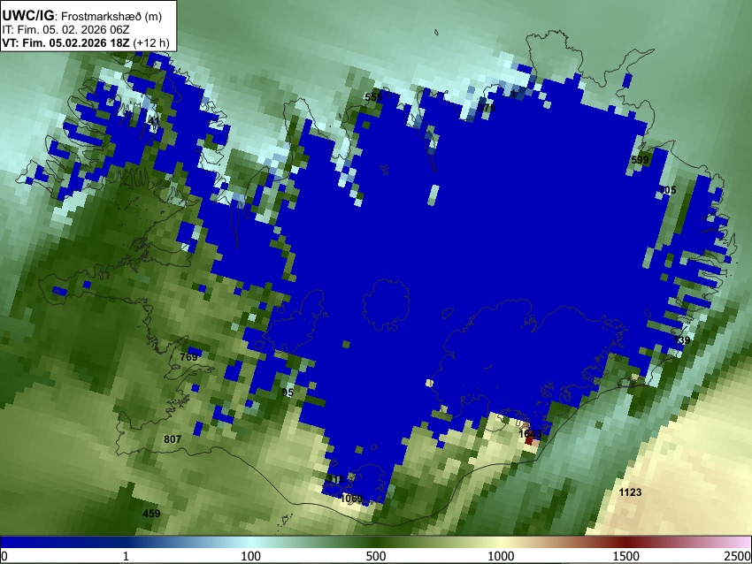This screenshot has height=564, width=752.
Task: Click the 1123 height label on the map
Action: [x=630, y=492]
